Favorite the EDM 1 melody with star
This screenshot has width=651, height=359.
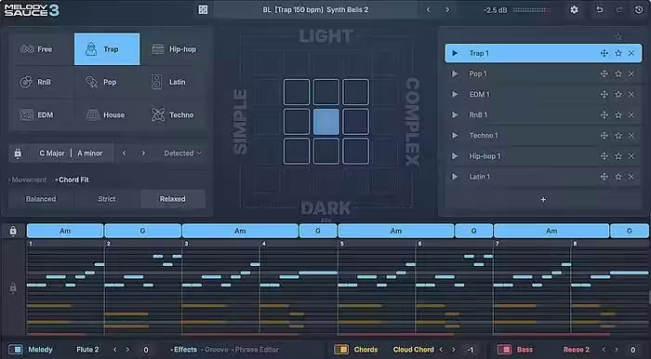pyautogui.click(x=618, y=94)
